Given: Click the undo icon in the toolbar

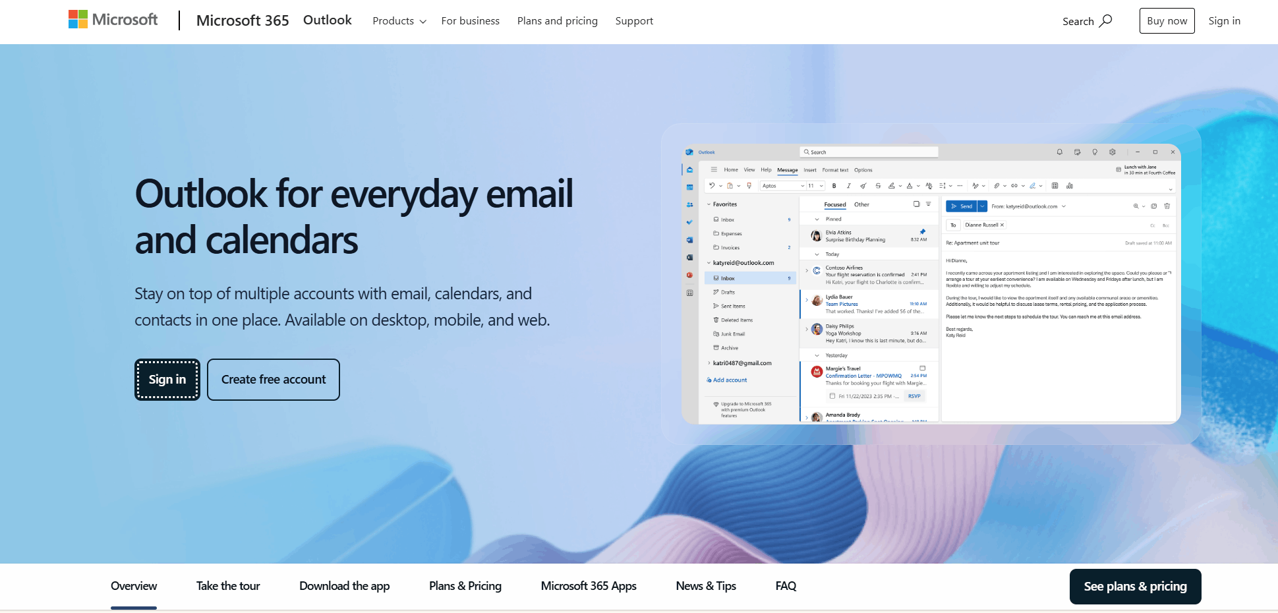Looking at the screenshot, I should (711, 186).
